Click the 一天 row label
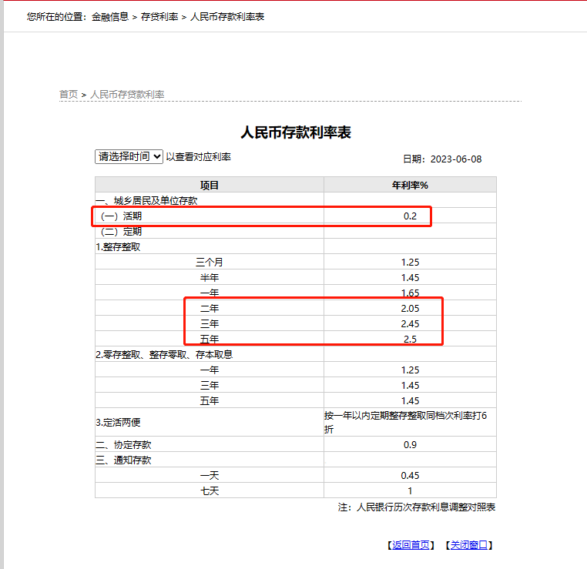This screenshot has height=569, width=587. coord(210,476)
